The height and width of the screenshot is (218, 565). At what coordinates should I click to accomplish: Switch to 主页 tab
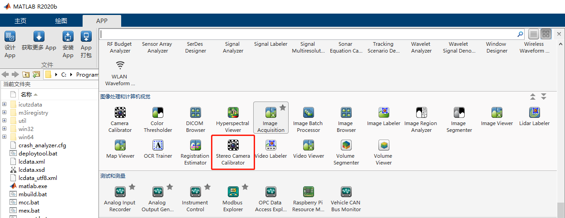20,21
